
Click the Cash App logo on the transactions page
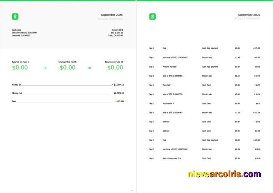coord(152,17)
